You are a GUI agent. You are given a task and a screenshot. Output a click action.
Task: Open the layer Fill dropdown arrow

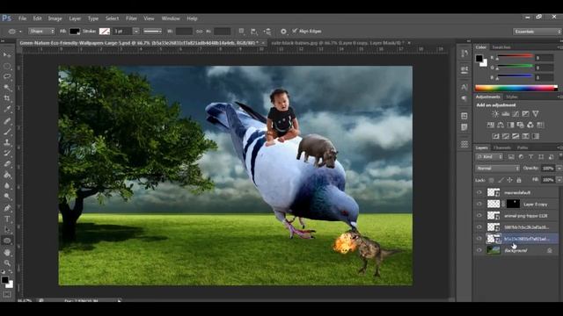[559, 180]
